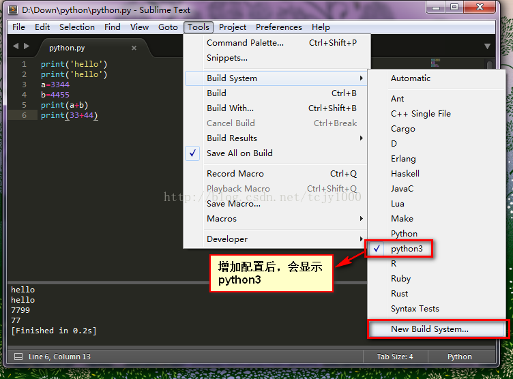The height and width of the screenshot is (379, 513).
Task: Click output line 7799 in build panel
Action: (x=20, y=310)
